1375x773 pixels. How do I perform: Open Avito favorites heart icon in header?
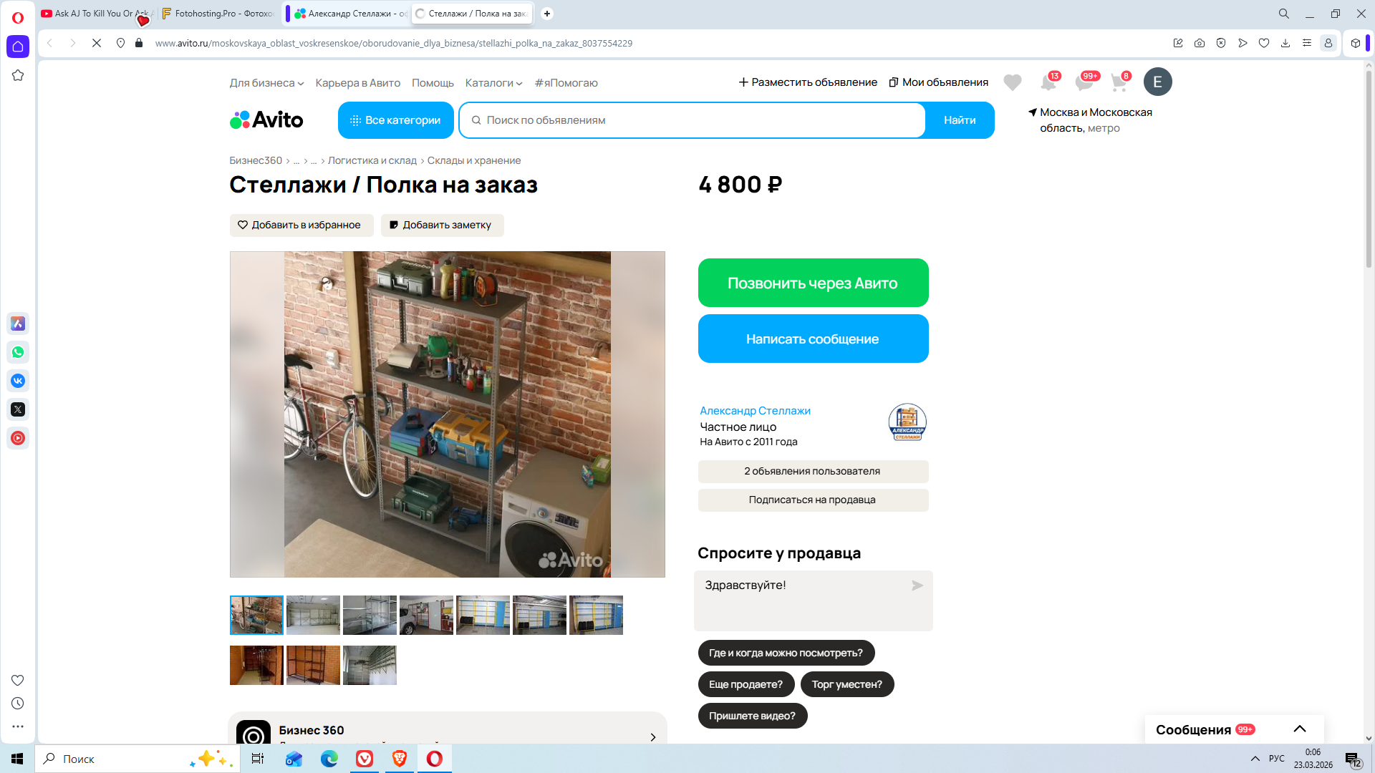pyautogui.click(x=1012, y=82)
